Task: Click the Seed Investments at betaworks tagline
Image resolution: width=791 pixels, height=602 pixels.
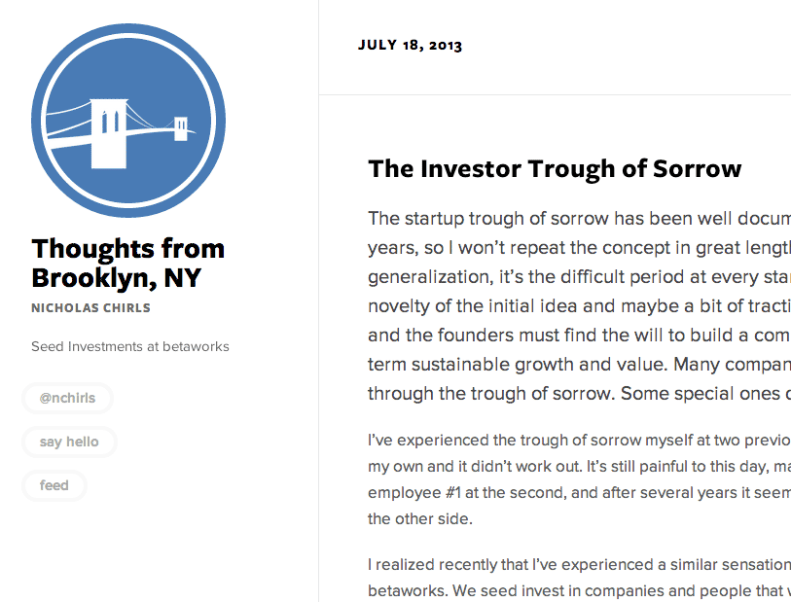Action: [x=130, y=346]
